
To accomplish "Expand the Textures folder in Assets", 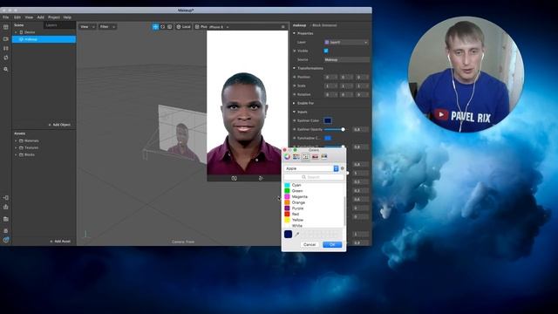I will click(16, 147).
